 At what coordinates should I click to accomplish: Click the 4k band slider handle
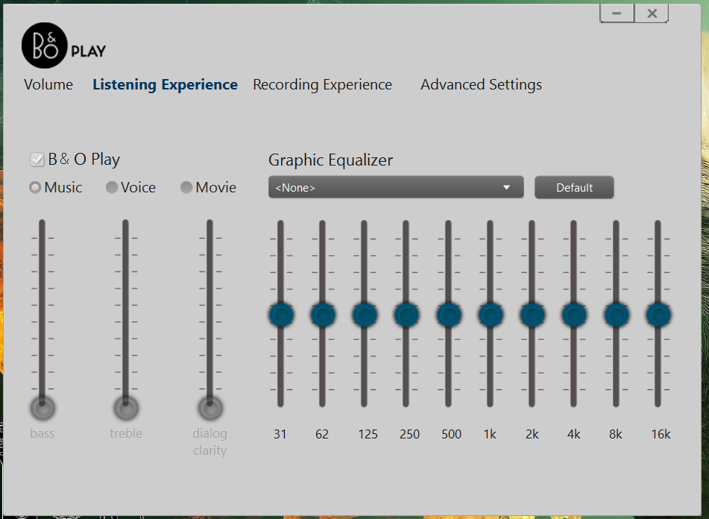(574, 315)
